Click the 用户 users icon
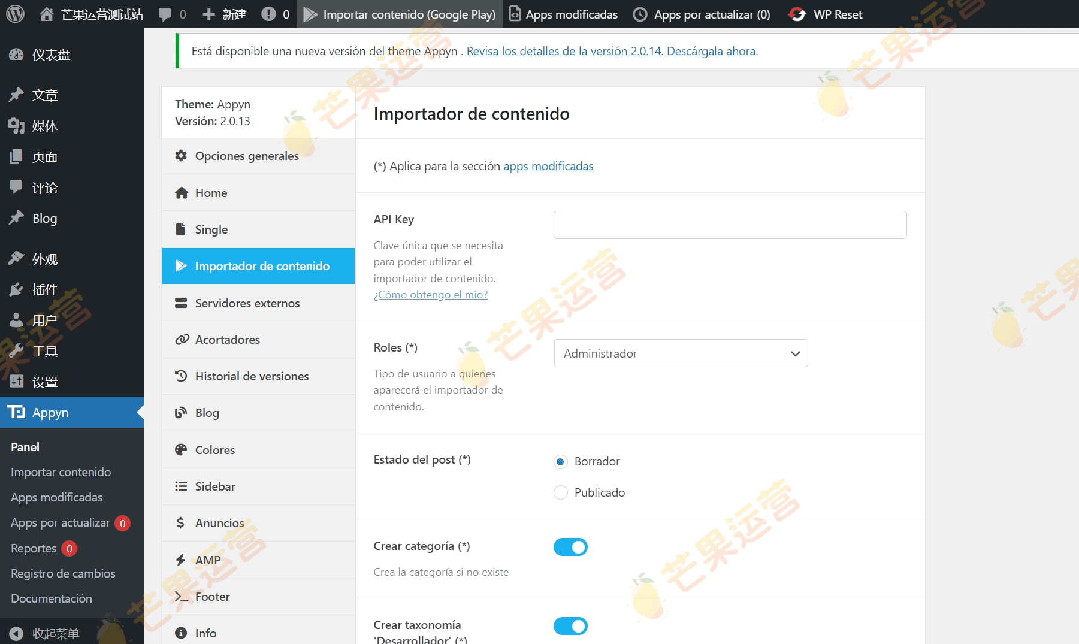The height and width of the screenshot is (644, 1079). point(16,321)
